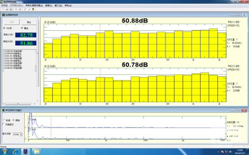Select log entry at 13:01:41

[12, 56]
